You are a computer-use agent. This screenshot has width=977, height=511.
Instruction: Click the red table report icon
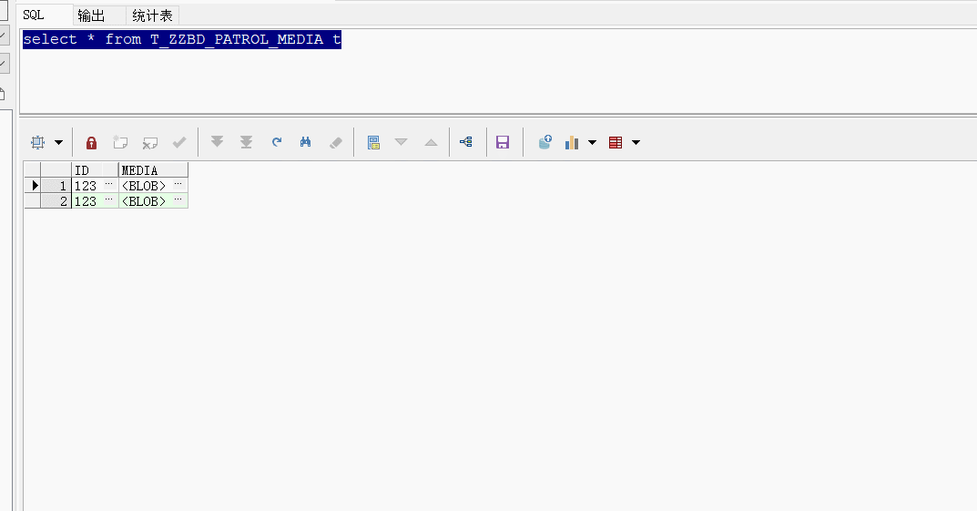click(616, 143)
